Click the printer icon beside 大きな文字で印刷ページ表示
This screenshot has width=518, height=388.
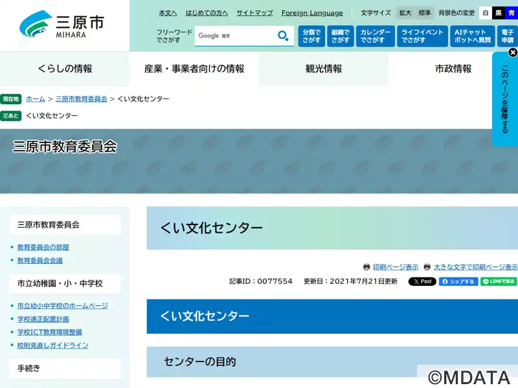pyautogui.click(x=427, y=267)
